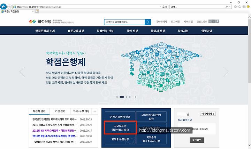Click 로그아웃 link in top utility bar
Image resolution: width=251 pixels, height=149 pixels.
coord(175,22)
